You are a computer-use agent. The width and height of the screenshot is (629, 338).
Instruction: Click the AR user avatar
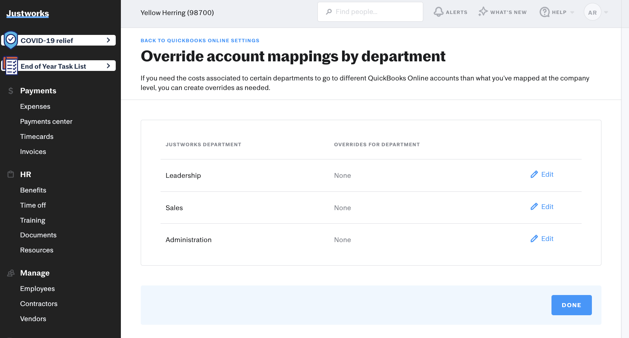pyautogui.click(x=592, y=12)
